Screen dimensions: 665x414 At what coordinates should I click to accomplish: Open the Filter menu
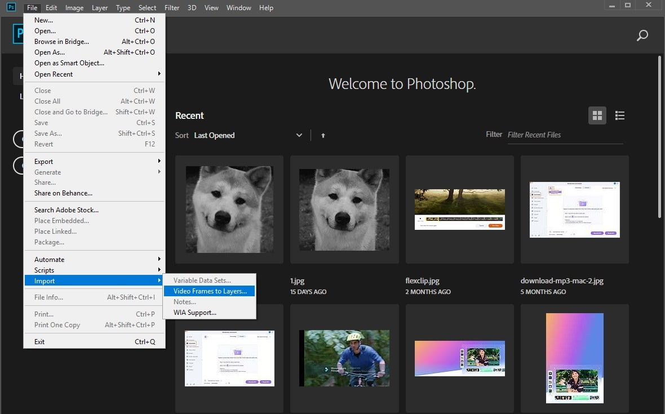[x=172, y=8]
